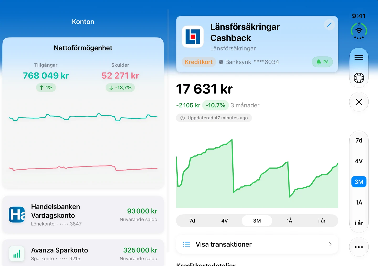378x266 pixels.
Task: Open the hamburger menu icon
Action: click(x=359, y=58)
